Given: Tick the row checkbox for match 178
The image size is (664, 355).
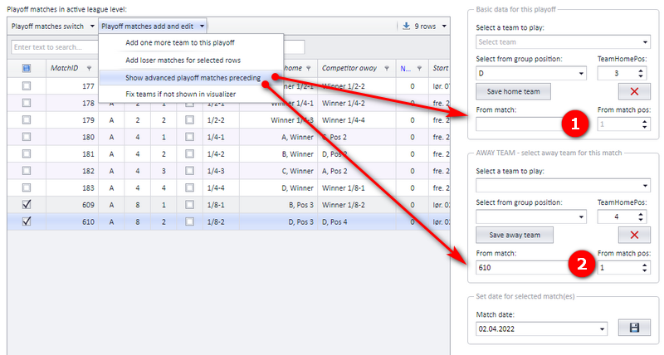Looking at the screenshot, I should point(27,103).
